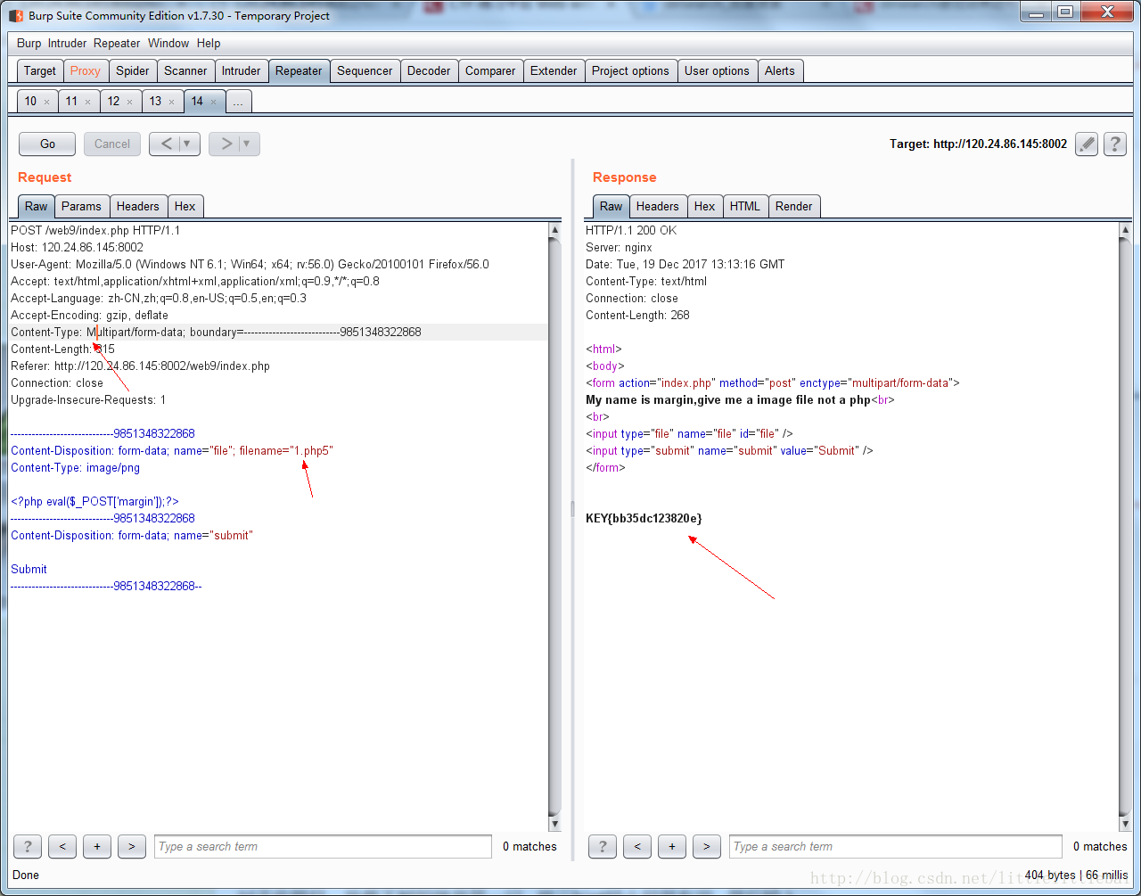Viewport: 1141px width, 896px height.
Task: Switch to the Sequencer tab
Action: click(x=365, y=71)
